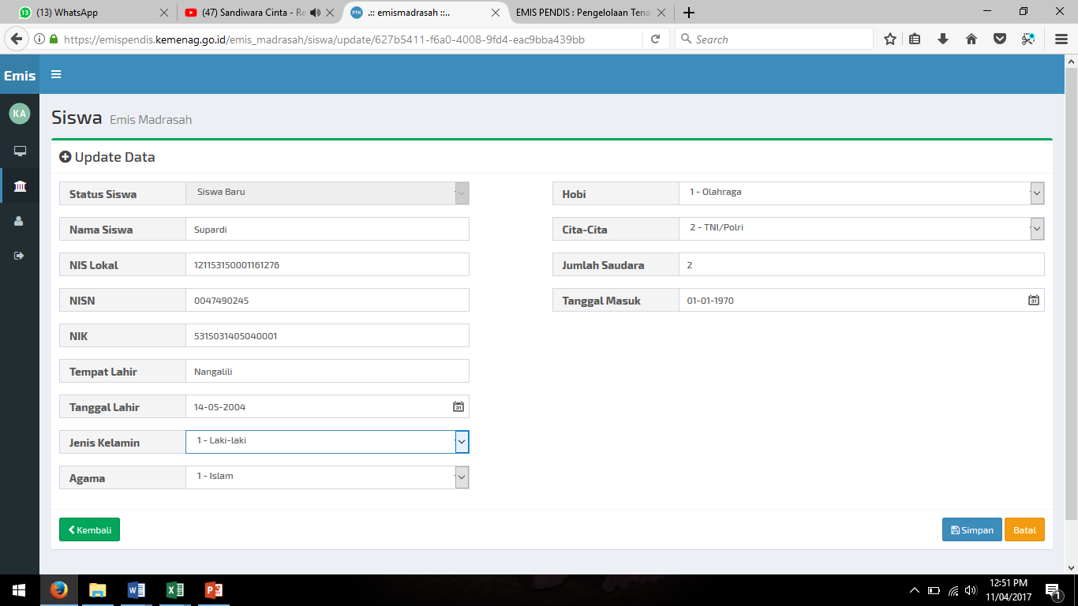1078x606 pixels.
Task: Open the downloads arrow icon
Action: (x=943, y=39)
